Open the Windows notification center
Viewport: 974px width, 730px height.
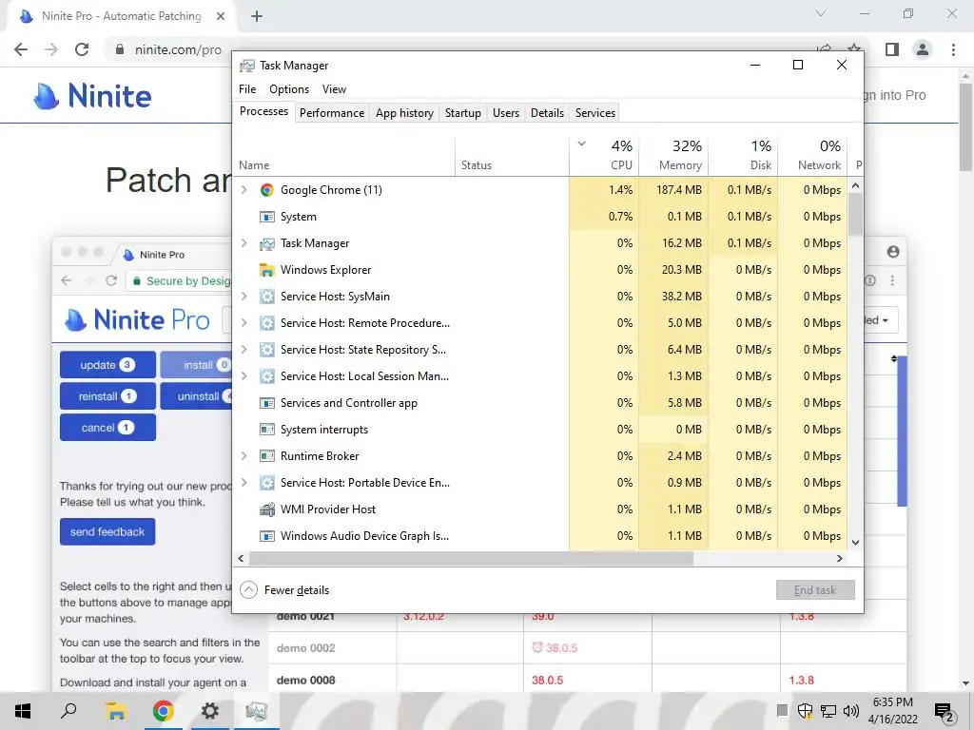[x=945, y=713]
